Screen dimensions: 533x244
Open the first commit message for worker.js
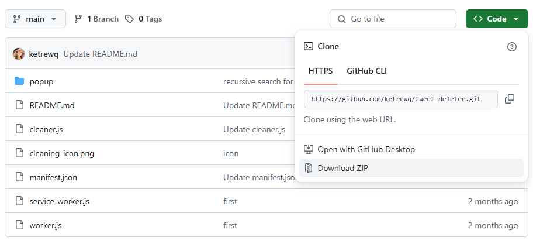230,226
